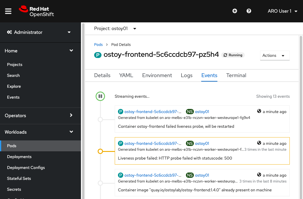
Task: Click the pod P badge beside title
Action: 98,55
